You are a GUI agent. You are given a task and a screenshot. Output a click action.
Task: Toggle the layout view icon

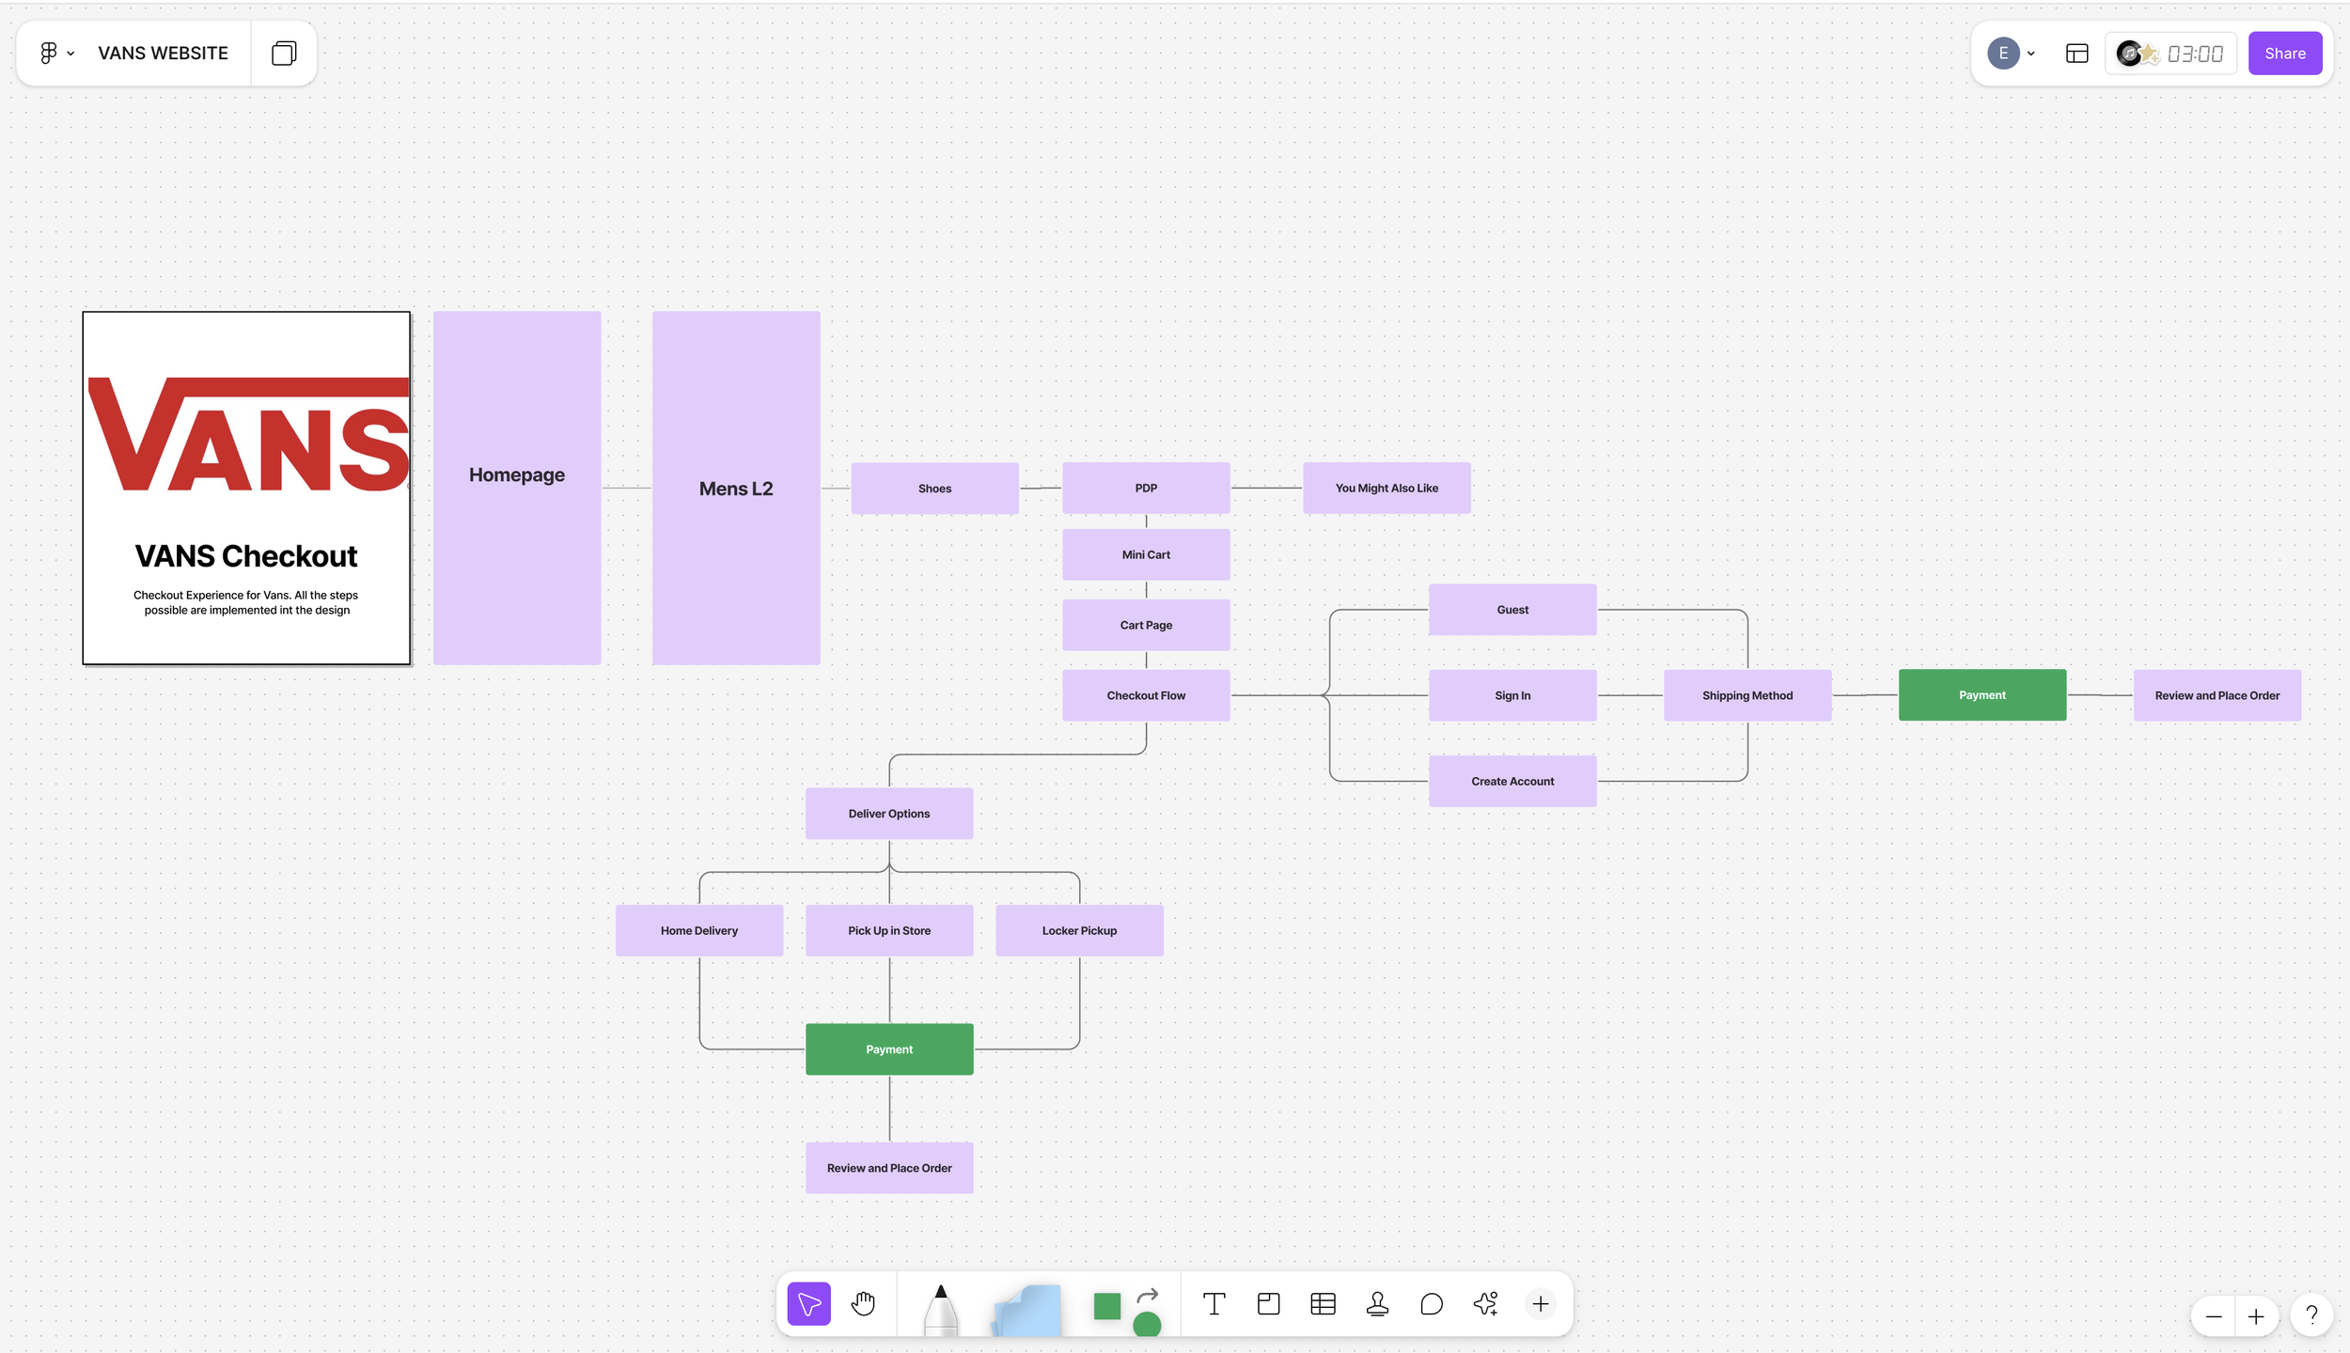coord(2076,54)
